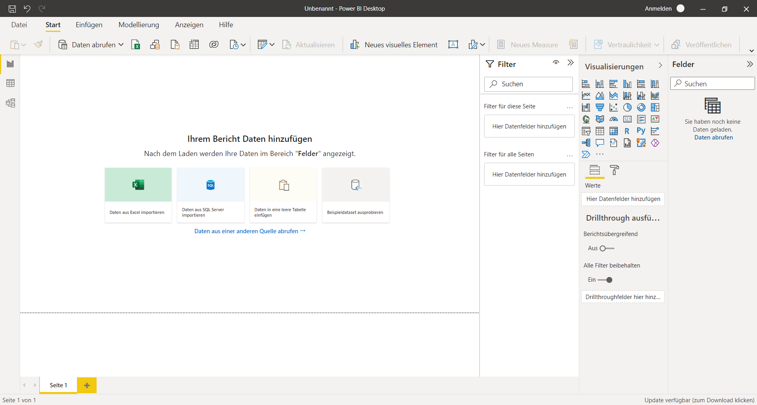Click Daten aus einer anderen Quelle abrufen
757x405 pixels.
[250, 231]
